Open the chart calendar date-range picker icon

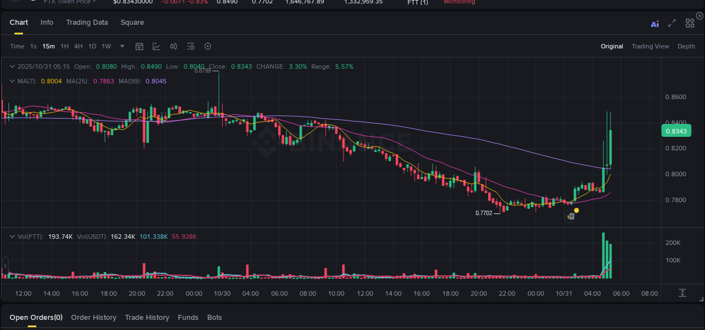(x=139, y=46)
